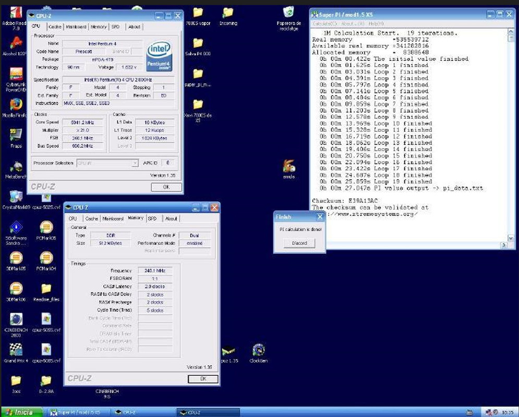Open Mainboard tab in lower CPU-Z window
519x417 pixels.
click(x=113, y=218)
